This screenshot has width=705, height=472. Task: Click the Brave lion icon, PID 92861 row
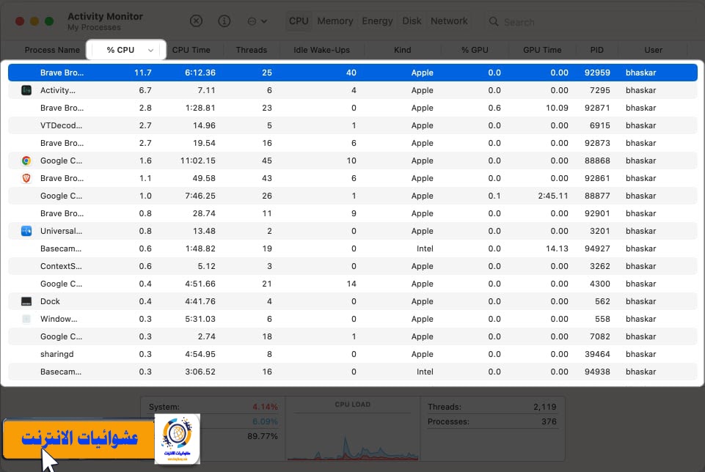(x=26, y=178)
